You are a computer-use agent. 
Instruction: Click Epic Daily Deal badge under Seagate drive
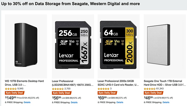[x=153, y=93]
